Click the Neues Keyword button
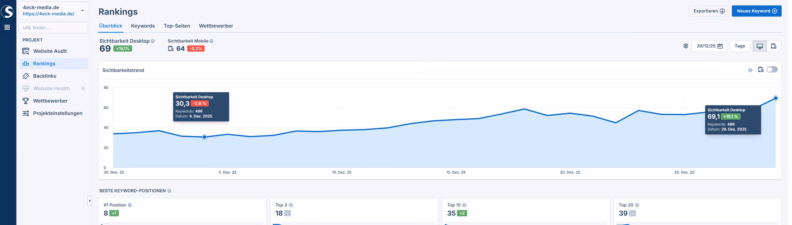The height and width of the screenshot is (225, 792). [x=756, y=11]
